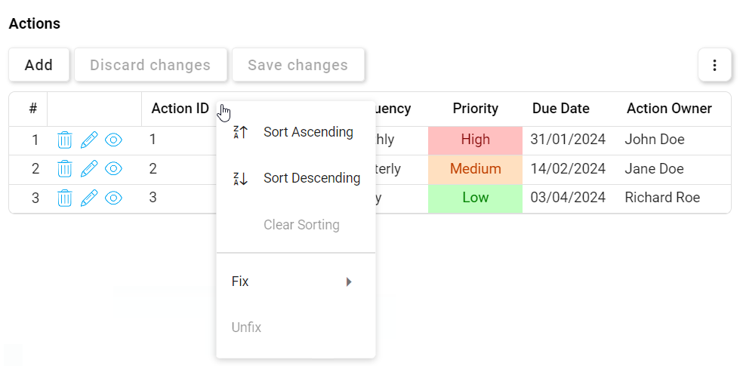Image resolution: width=740 pixels, height=366 pixels.
Task: Delete row 1 using trash icon
Action: (x=65, y=140)
